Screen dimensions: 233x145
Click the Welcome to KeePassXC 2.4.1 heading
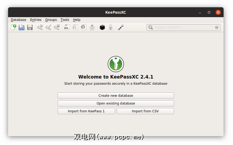pyautogui.click(x=116, y=77)
